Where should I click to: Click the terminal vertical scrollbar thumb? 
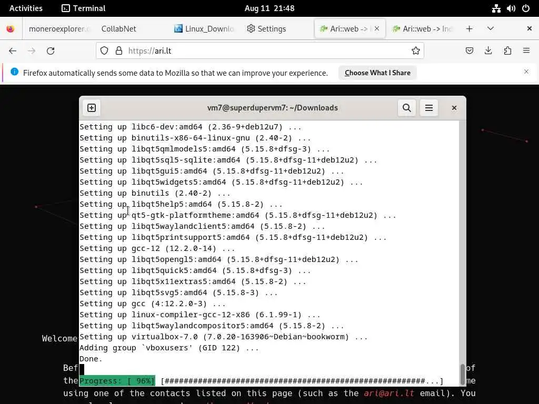click(462, 375)
